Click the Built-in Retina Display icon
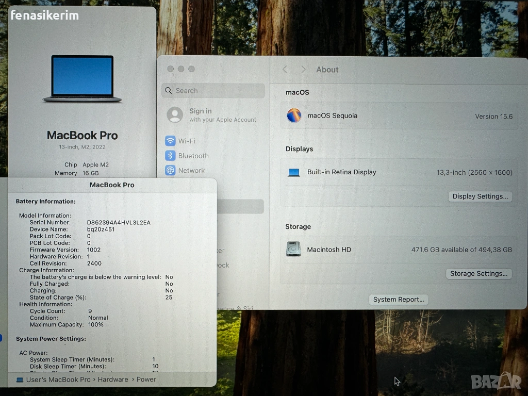Image resolution: width=528 pixels, height=396 pixels. click(x=294, y=172)
